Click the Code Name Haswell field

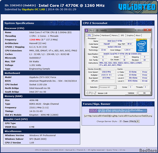click(108, 44)
